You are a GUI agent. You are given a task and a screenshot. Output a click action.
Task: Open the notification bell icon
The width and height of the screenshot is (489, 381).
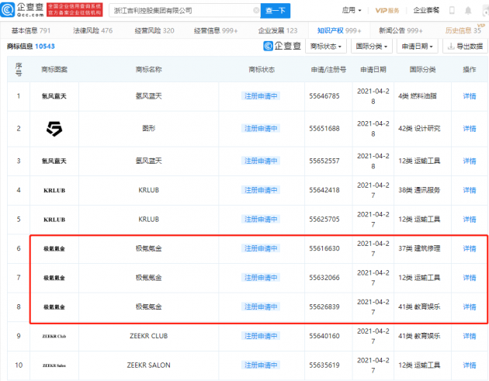pyautogui.click(x=468, y=11)
